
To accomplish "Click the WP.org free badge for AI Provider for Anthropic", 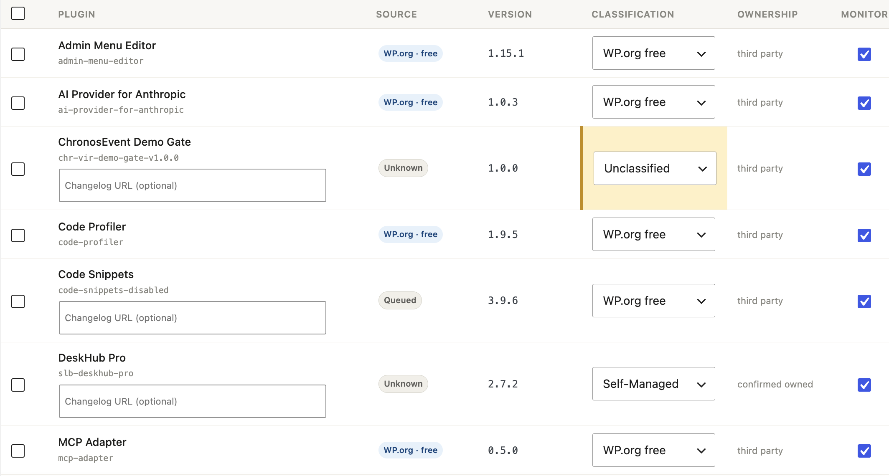I will coord(411,102).
